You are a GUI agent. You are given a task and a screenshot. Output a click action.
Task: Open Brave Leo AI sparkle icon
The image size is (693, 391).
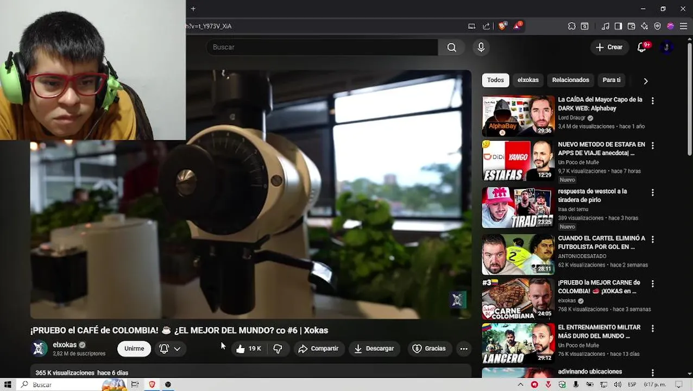[644, 26]
